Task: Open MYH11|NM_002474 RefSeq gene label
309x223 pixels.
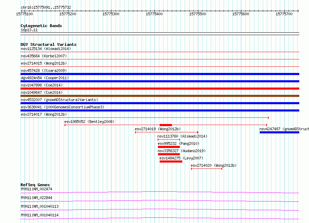Action: pos(36,189)
